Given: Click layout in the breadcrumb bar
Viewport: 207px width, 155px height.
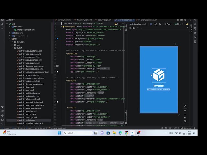Looking at the screenshot, I should [43, 128].
